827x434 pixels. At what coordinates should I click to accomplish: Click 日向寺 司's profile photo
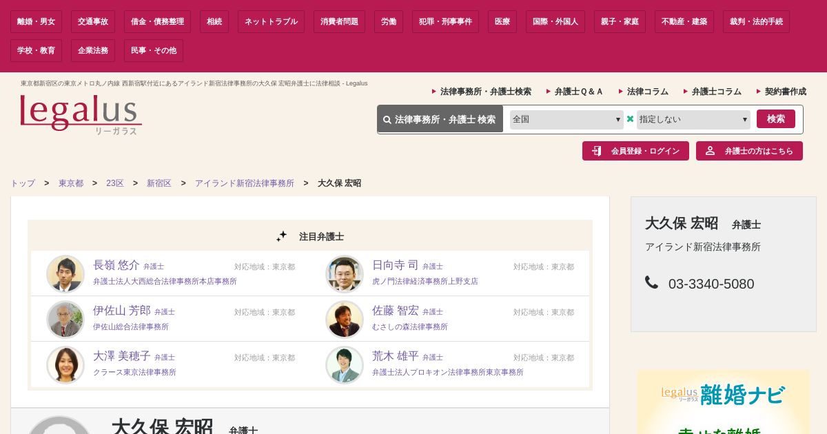pyautogui.click(x=345, y=273)
